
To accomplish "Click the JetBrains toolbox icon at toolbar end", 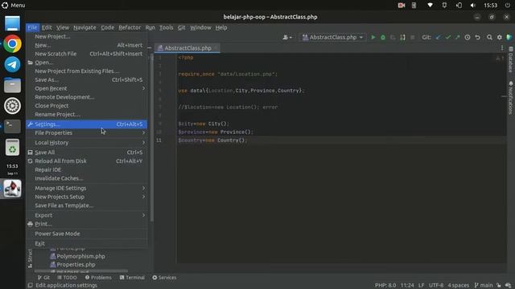I will click(509, 38).
